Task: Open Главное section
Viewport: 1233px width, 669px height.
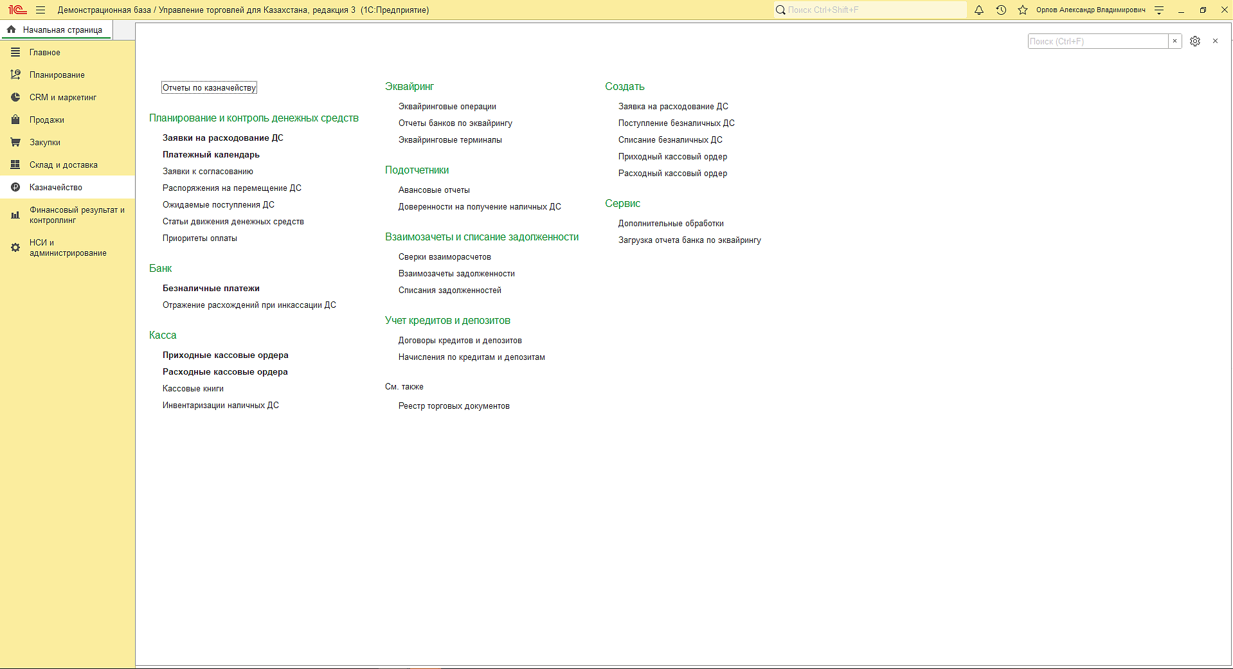Action: [67, 52]
